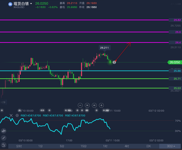Screen dimensions: 182x150
Task: Close the RSI indicator panel
Action: point(11,115)
